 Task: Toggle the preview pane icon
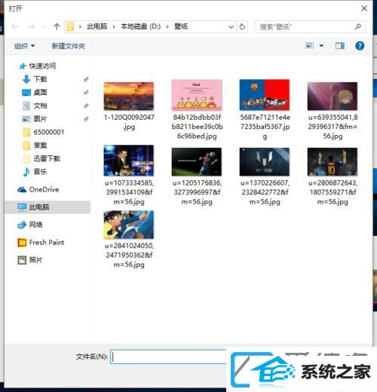click(340, 46)
